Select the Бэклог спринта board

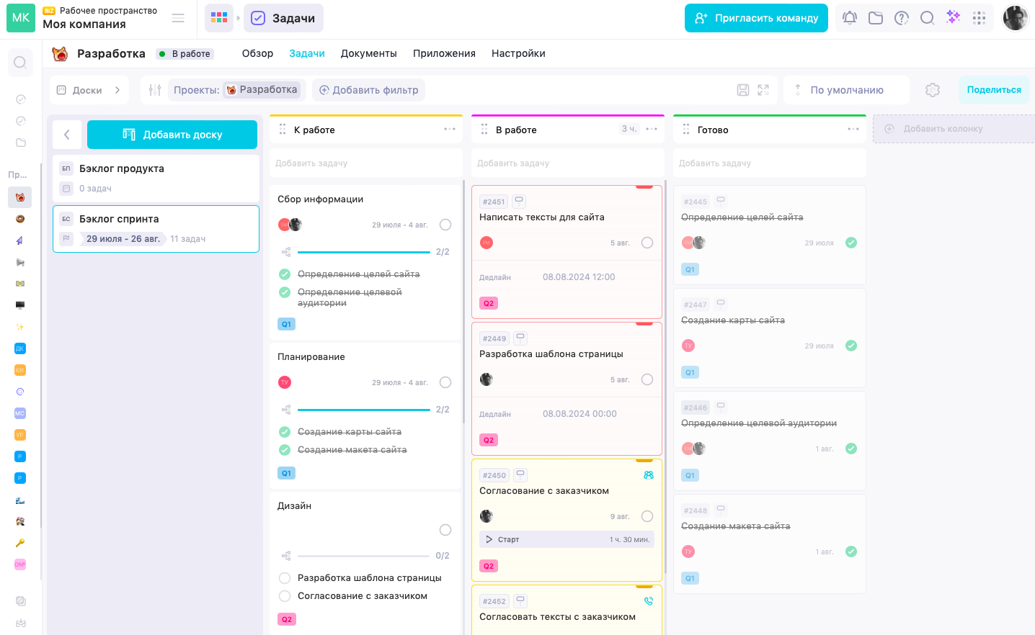pos(156,229)
